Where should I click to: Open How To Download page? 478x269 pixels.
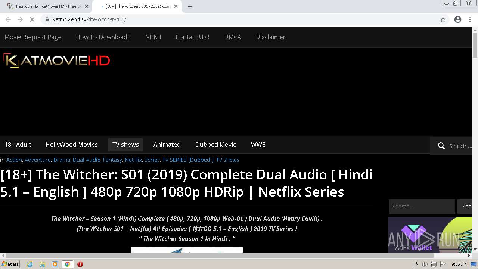coord(103,37)
